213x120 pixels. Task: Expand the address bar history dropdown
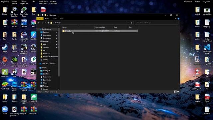128,23
